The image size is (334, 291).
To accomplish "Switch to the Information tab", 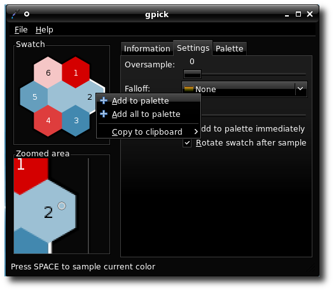I will pyautogui.click(x=147, y=49).
